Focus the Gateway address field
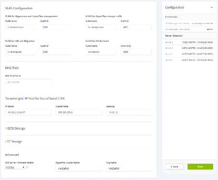Image resolution: width=218 pixels, height=180 pixels. (x=129, y=112)
